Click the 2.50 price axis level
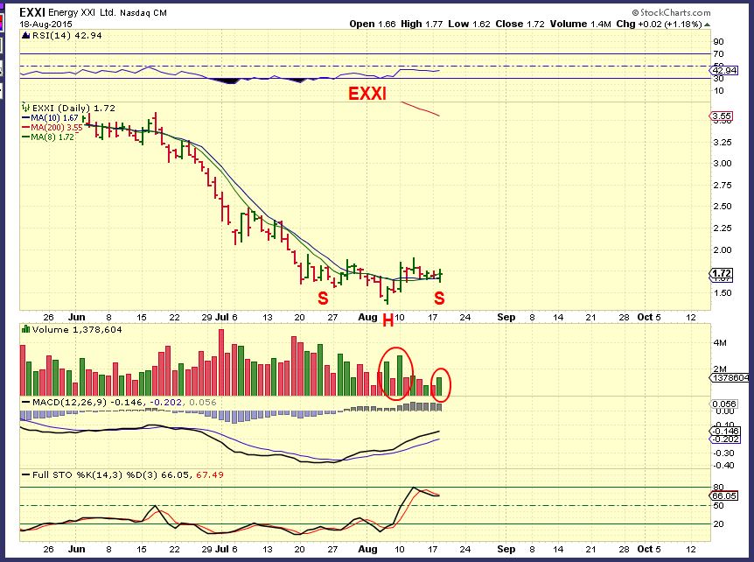 (723, 207)
